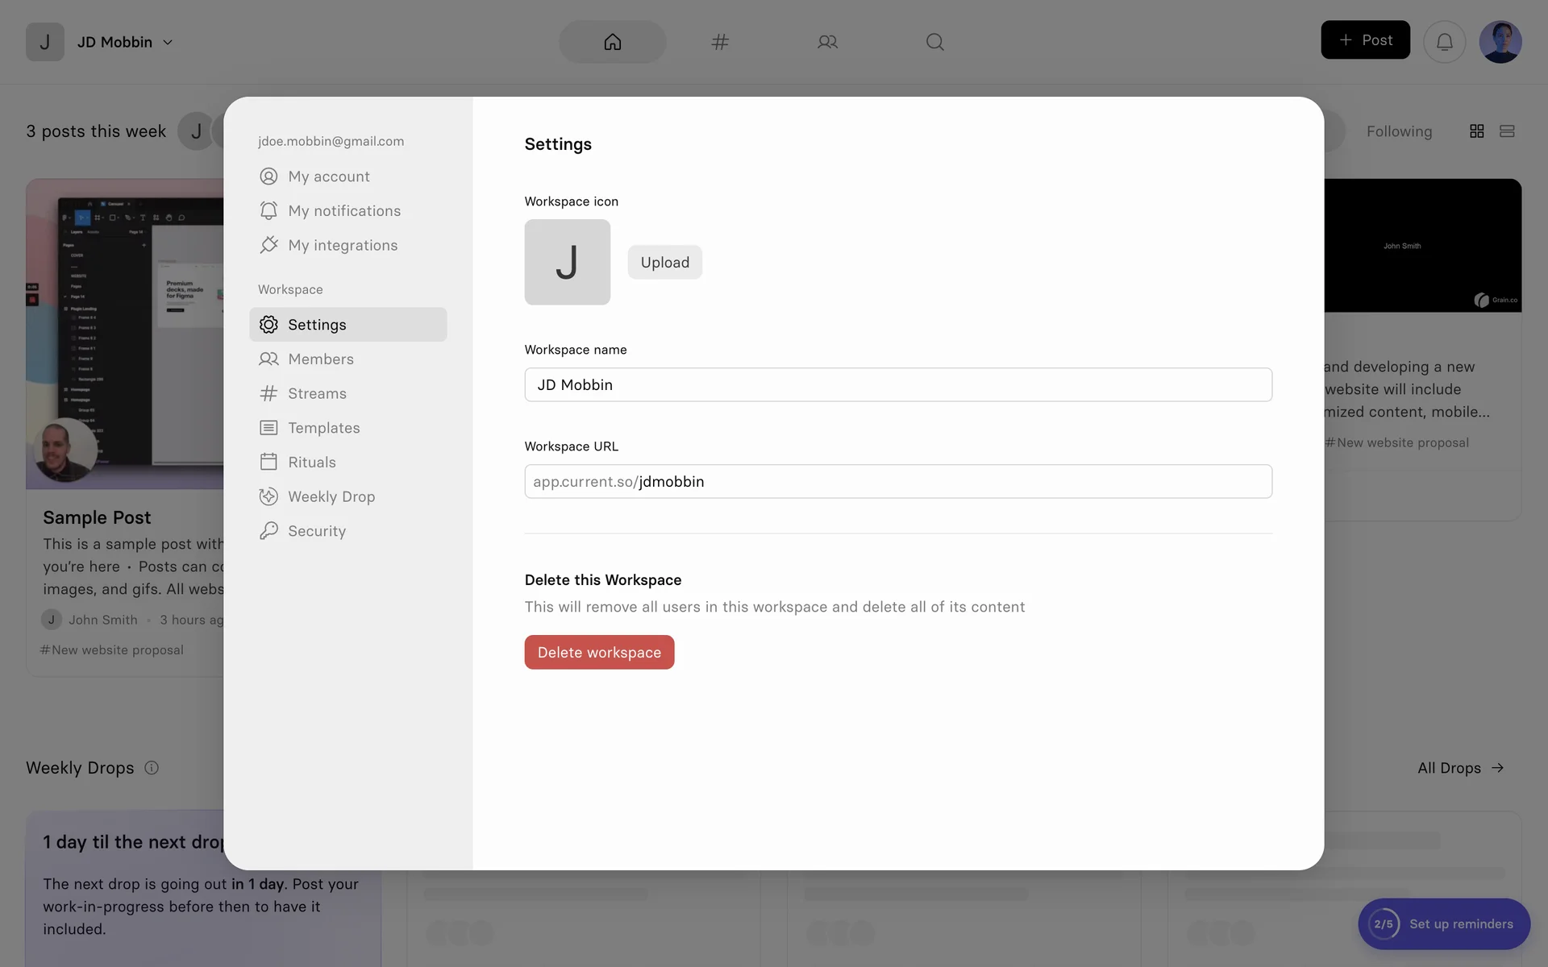
Task: Go to Members workspace section
Action: click(321, 359)
